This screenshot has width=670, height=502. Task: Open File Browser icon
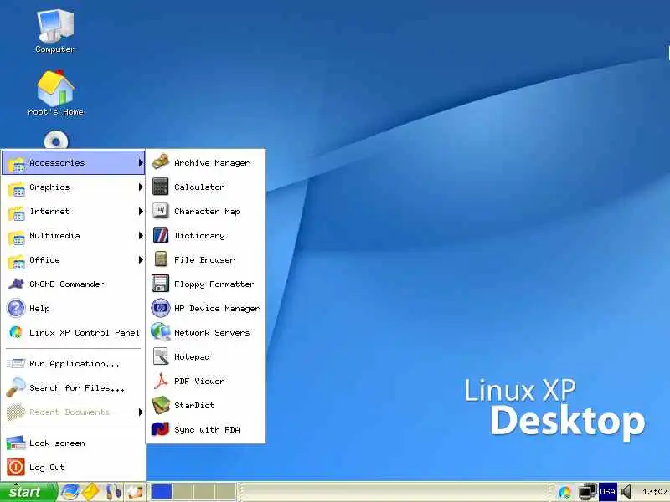tap(161, 259)
